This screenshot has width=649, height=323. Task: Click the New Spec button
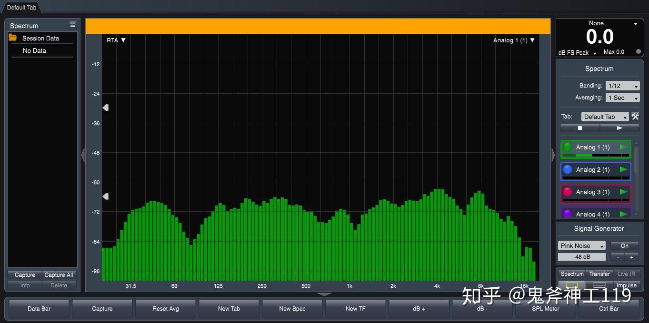292,309
